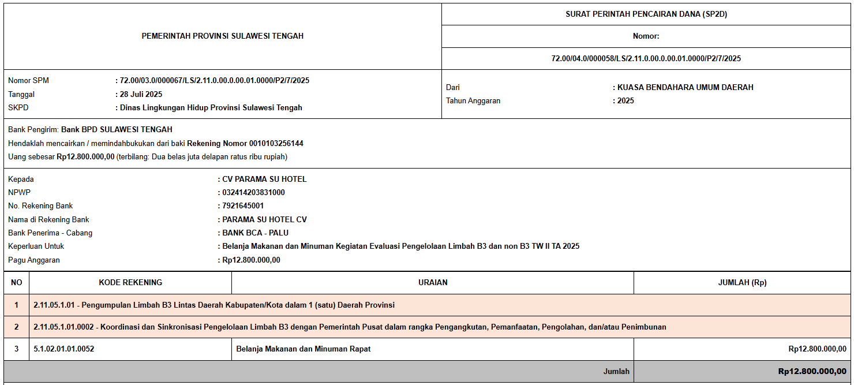Click the Kepada label
The image size is (854, 385).
pos(21,179)
